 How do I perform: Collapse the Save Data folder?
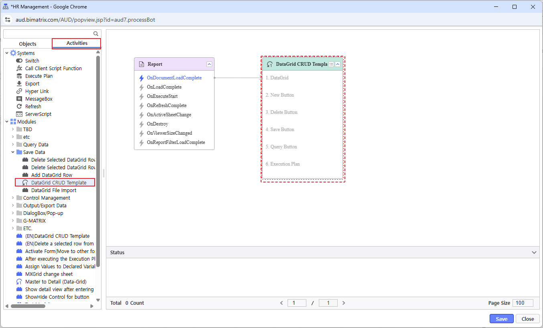(x=13, y=152)
